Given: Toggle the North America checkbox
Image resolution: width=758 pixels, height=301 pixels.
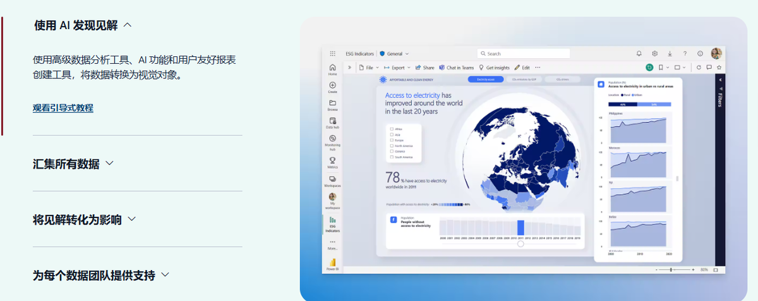Looking at the screenshot, I should coord(392,146).
